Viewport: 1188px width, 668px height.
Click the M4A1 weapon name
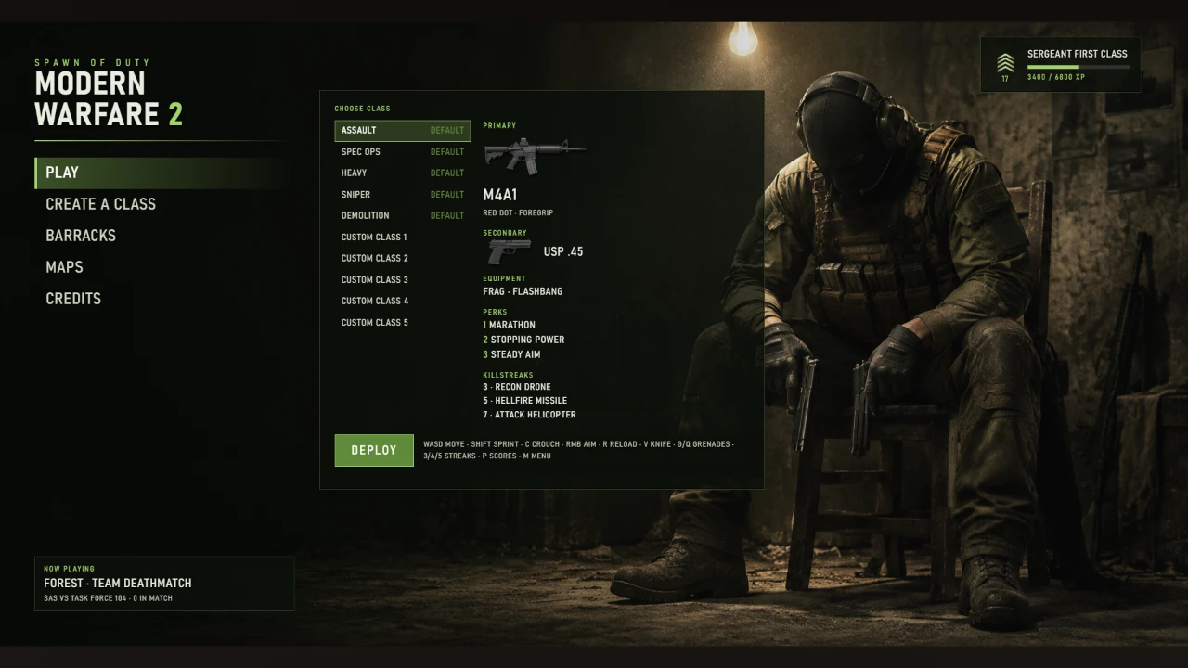tap(500, 196)
